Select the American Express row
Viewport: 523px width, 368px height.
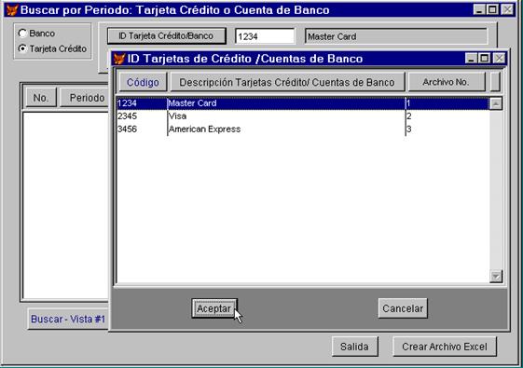[303, 129]
